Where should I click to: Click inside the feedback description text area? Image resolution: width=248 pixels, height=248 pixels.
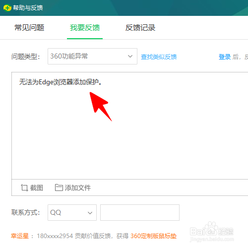pyautogui.click(x=130, y=125)
